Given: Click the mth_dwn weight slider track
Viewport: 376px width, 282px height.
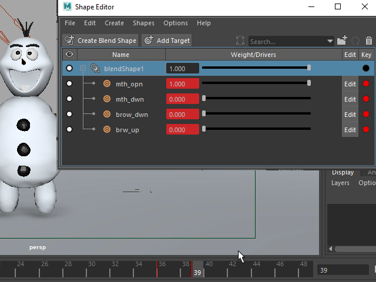Looking at the screenshot, I should [x=257, y=99].
